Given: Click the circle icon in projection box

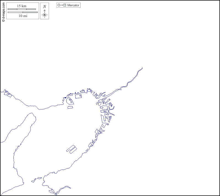Looking at the screenshot, I should (59, 5).
